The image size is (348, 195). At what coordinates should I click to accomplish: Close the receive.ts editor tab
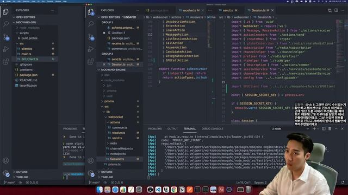[x=203, y=10]
